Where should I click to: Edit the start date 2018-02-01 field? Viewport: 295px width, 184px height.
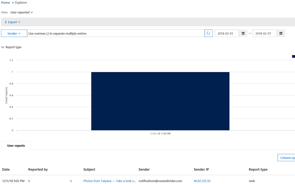click(x=227, y=33)
